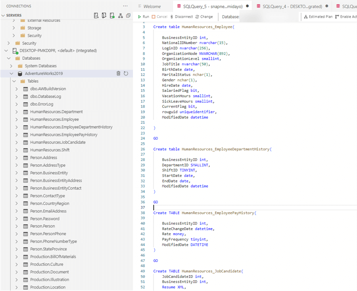Open the Database selection dropdown

pyautogui.click(x=269, y=17)
